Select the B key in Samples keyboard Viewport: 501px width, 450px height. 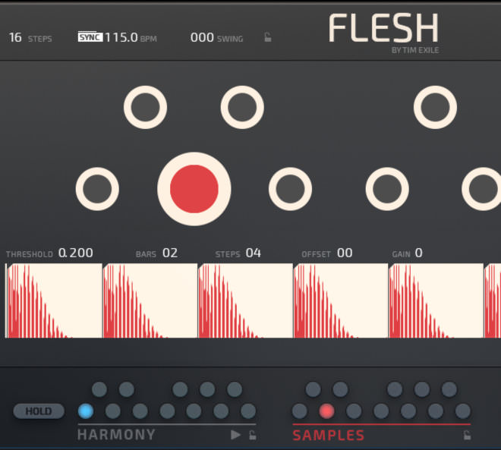tap(462, 411)
